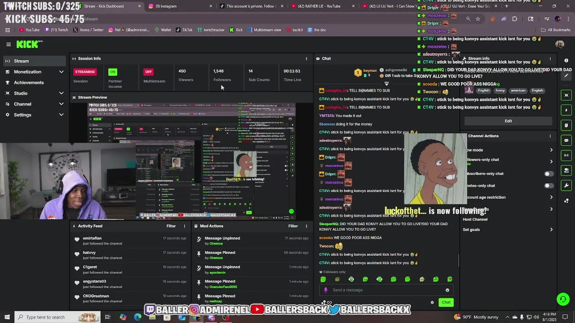The height and width of the screenshot is (323, 575).
Task: Expand the Monetization sidebar menu
Action: point(34,72)
